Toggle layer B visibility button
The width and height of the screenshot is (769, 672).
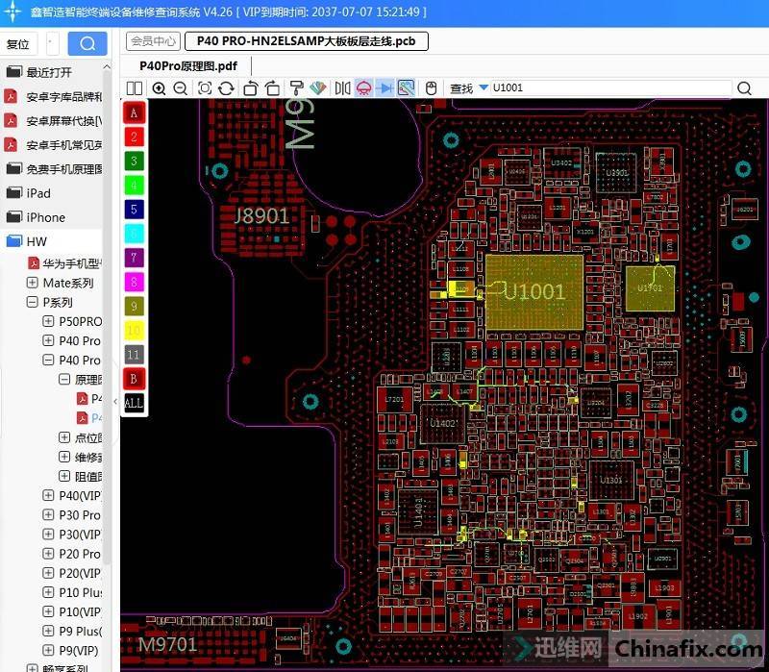coord(135,379)
